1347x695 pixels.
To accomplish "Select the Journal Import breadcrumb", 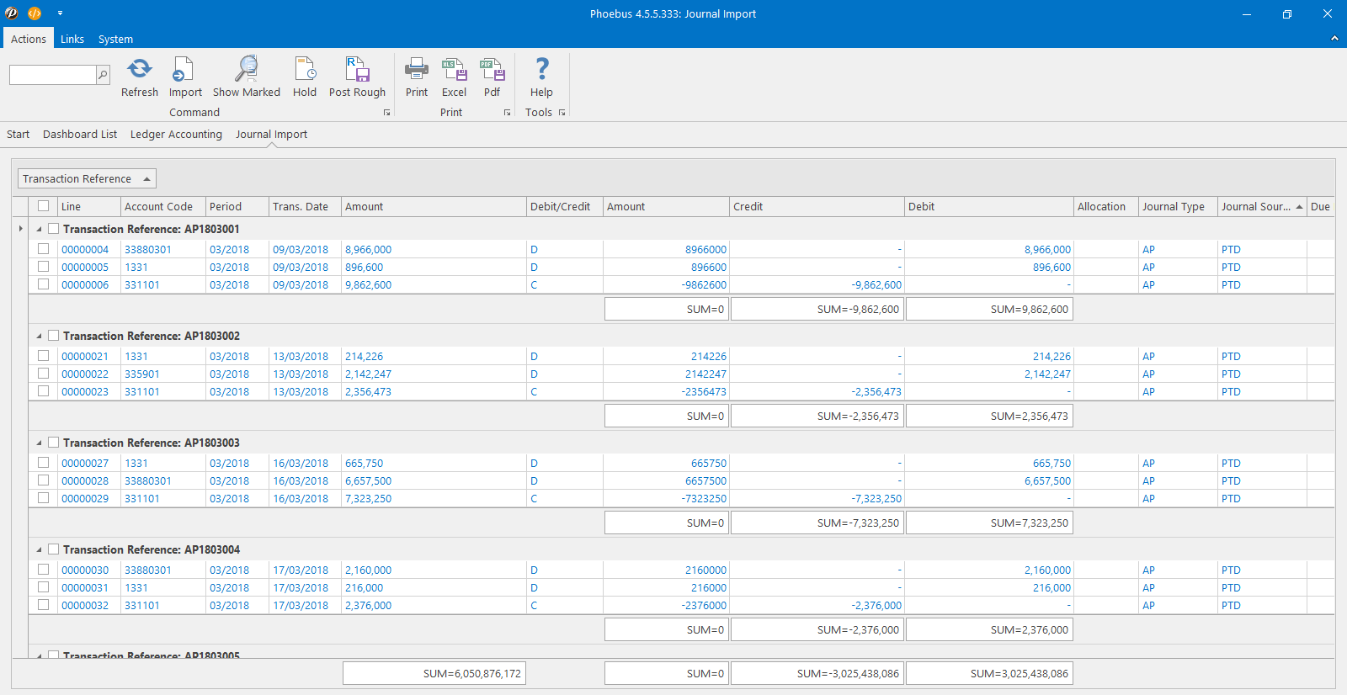I will pos(271,134).
